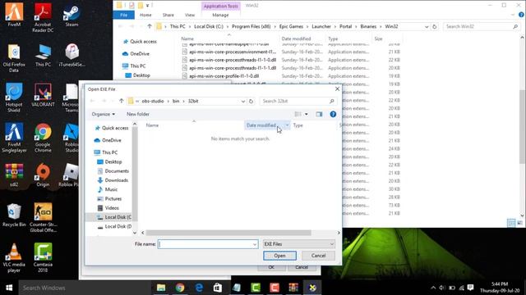This screenshot has width=526, height=295.
Task: Open Date modified column filter arrow
Action: pyautogui.click(x=287, y=125)
